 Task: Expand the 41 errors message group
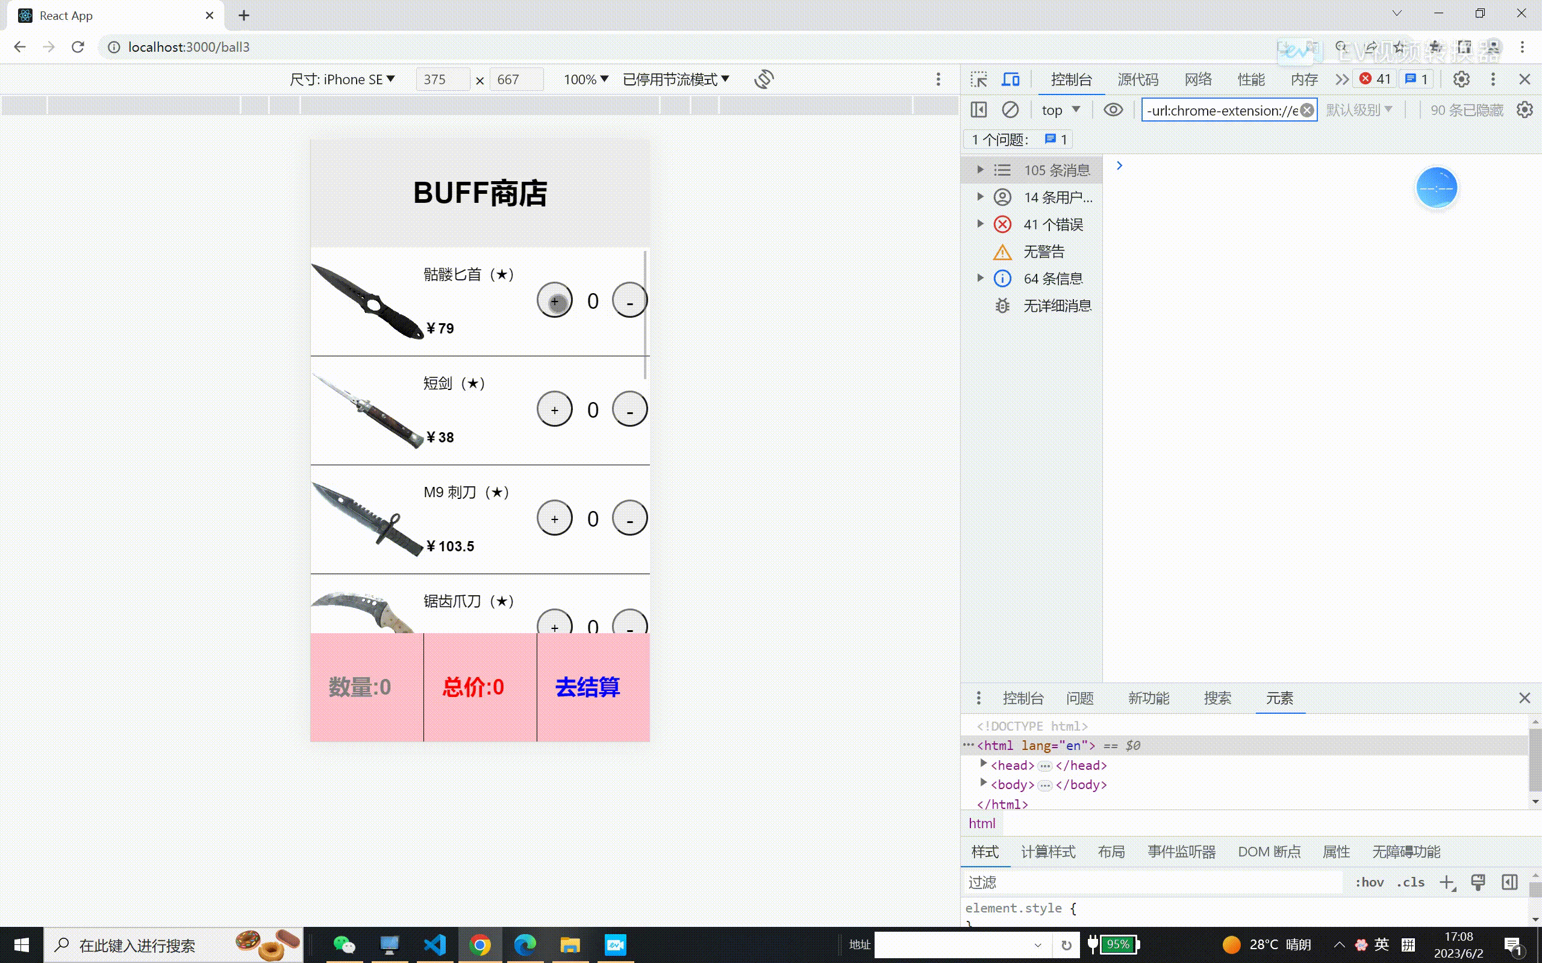981,224
